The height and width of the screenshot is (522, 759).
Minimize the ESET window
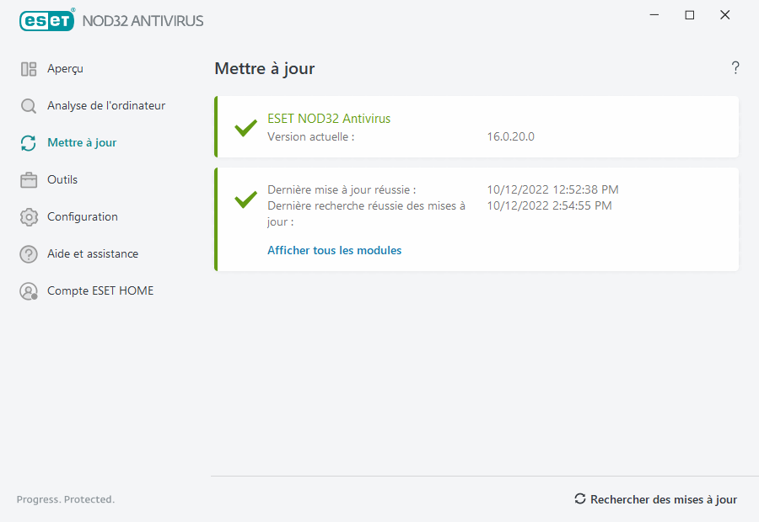654,15
